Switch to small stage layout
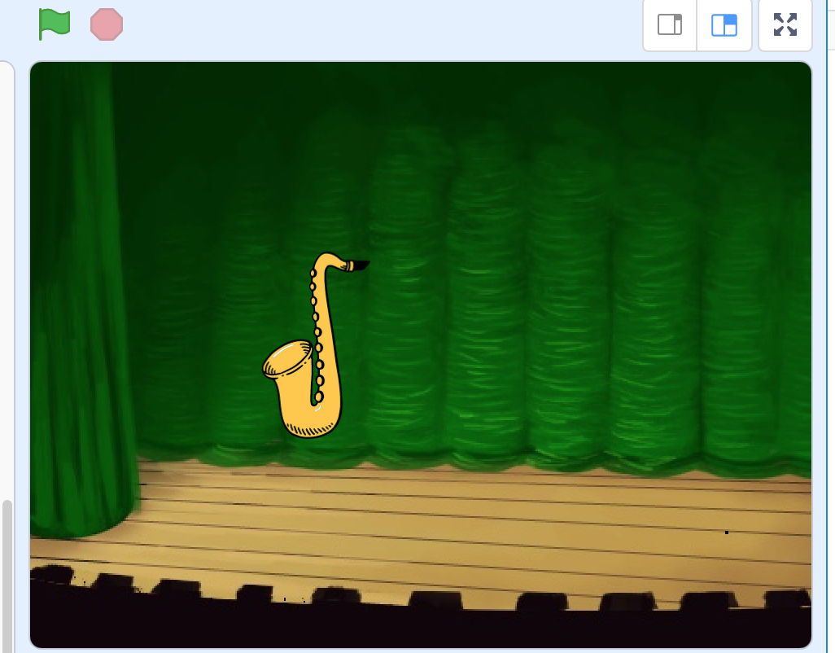The image size is (835, 653). click(670, 24)
